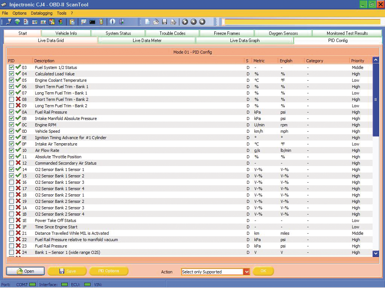Select the Info icon in the toolbar
385x288 pixels.
coord(112,22)
